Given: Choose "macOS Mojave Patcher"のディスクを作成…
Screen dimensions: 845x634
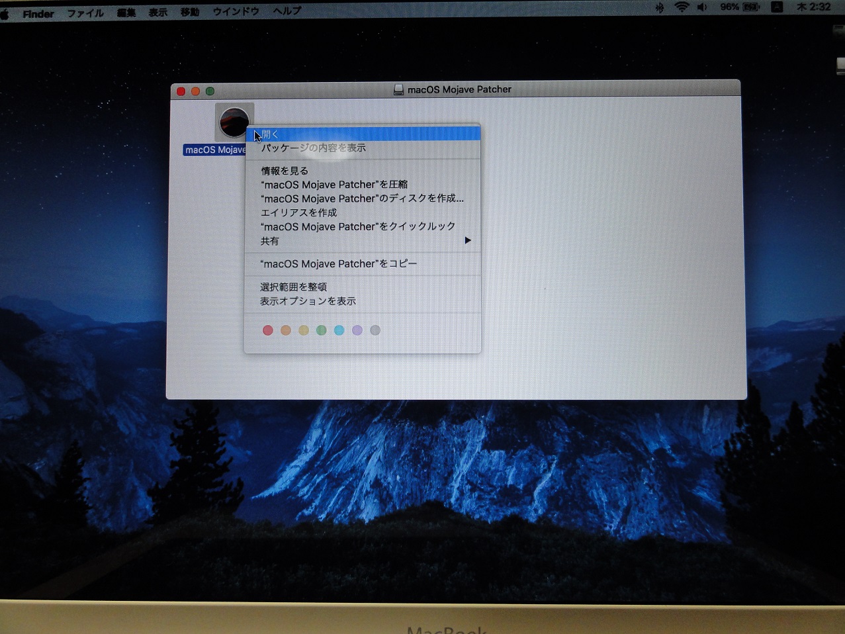Looking at the screenshot, I should [x=363, y=199].
